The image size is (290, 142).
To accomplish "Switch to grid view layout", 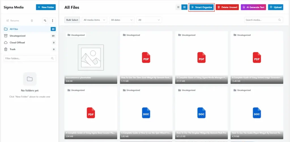I will [x=184, y=7].
